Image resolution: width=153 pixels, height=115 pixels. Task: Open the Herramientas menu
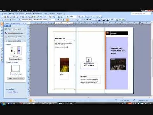[38, 14]
